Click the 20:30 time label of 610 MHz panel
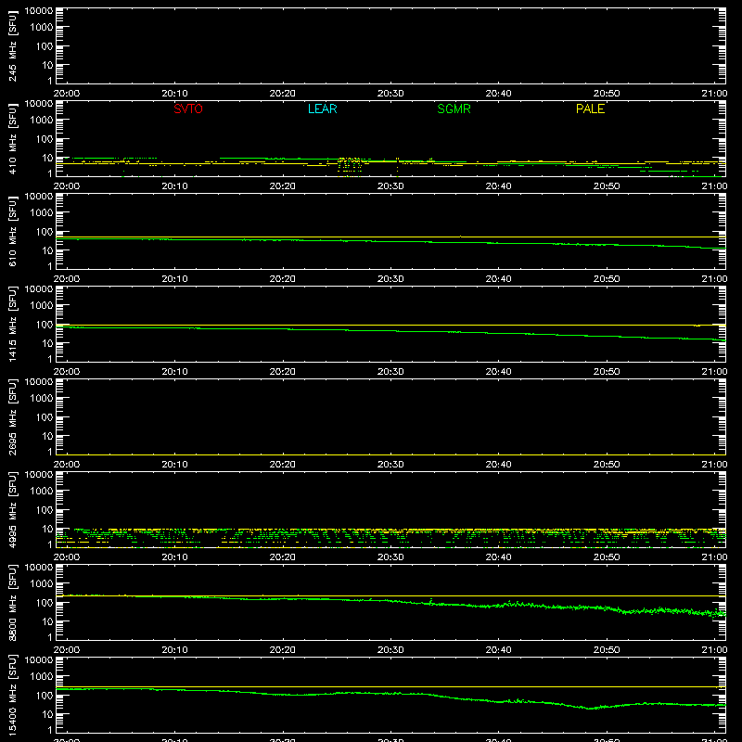Viewport: 742px width, 742px height. click(390, 279)
